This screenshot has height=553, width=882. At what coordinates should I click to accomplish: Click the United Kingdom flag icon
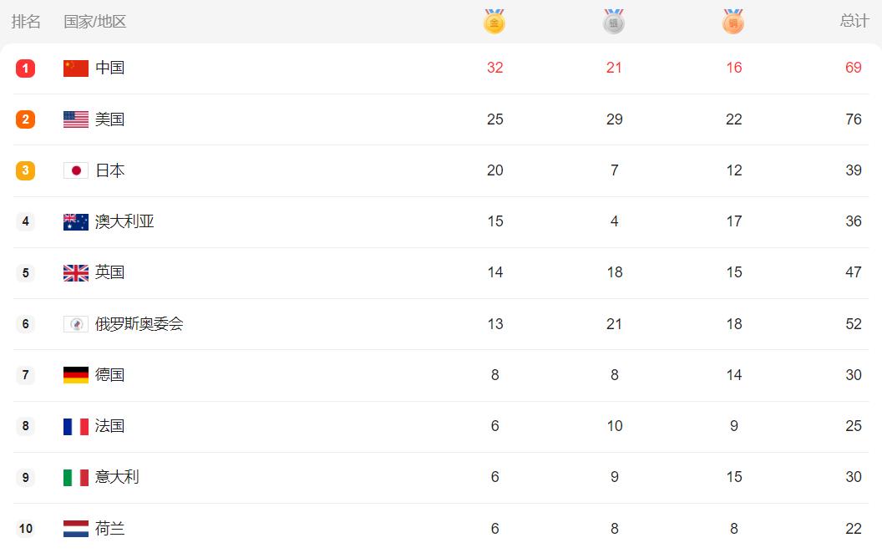(76, 272)
